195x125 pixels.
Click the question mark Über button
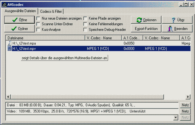[177, 20]
